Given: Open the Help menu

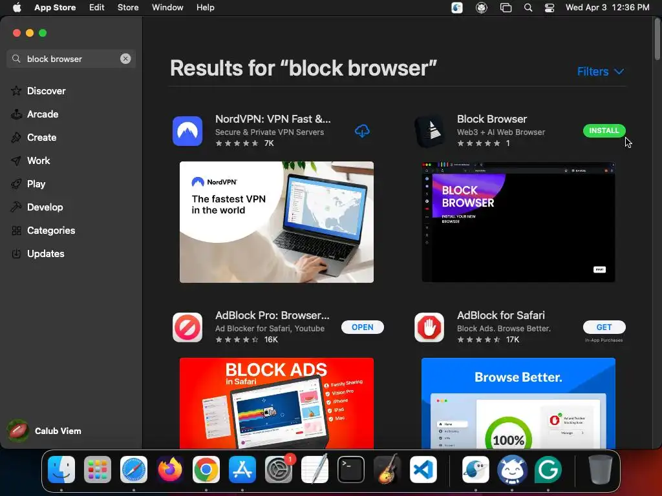Looking at the screenshot, I should (205, 8).
